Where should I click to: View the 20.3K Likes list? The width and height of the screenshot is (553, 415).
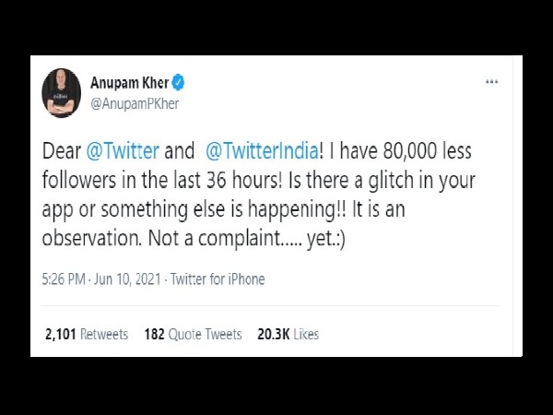(288, 334)
